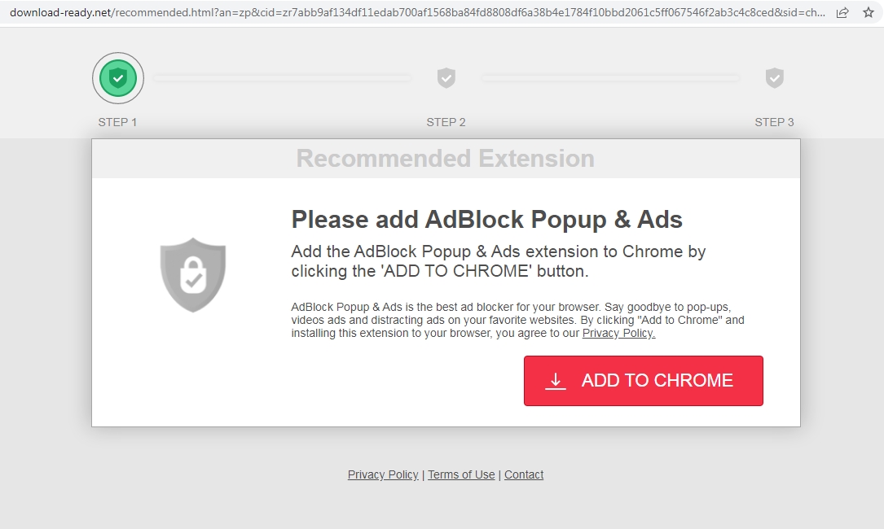Click the 'Please add AdBlock Popup & Ads' heading
The height and width of the screenshot is (529, 884).
pos(486,220)
